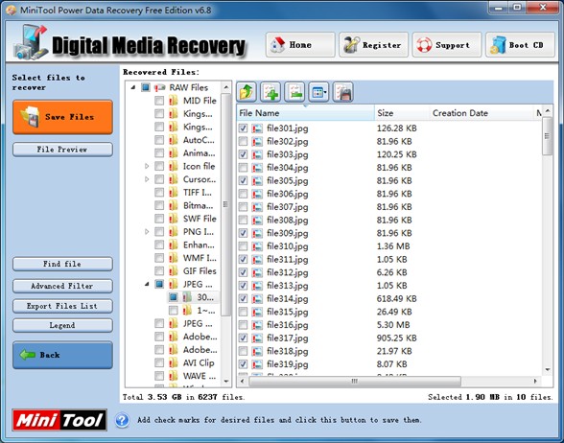Open the Advanced Filter button

(x=62, y=286)
